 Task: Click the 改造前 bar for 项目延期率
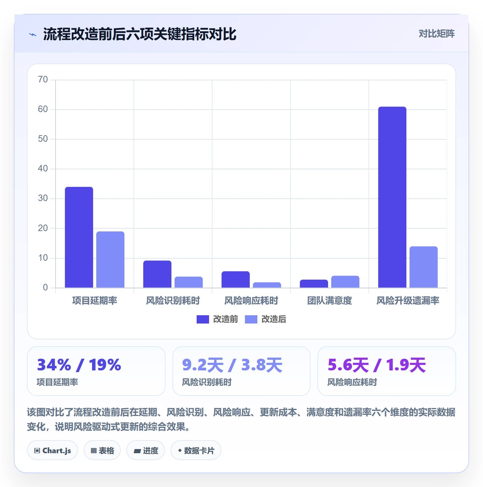click(79, 237)
